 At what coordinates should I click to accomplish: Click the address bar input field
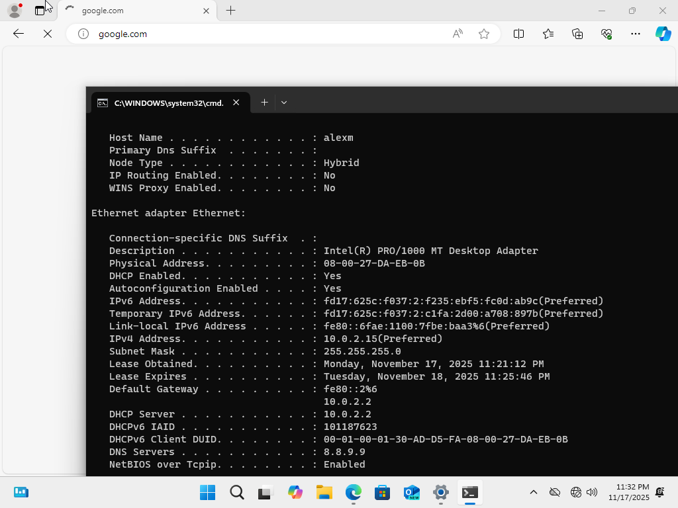click(x=199, y=34)
